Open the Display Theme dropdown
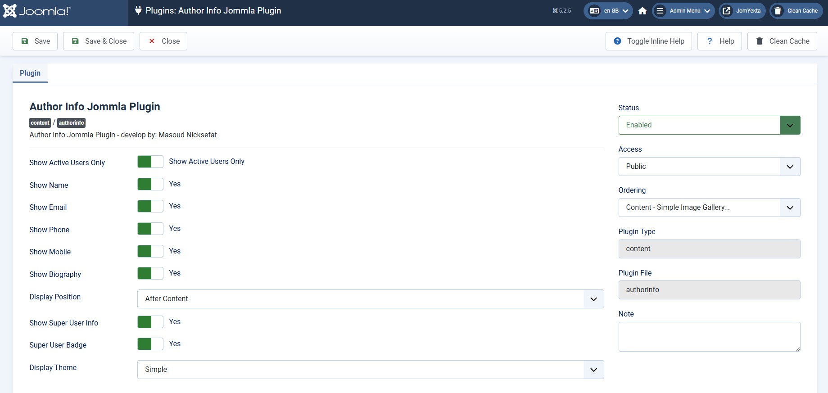The image size is (828, 393). coord(370,370)
